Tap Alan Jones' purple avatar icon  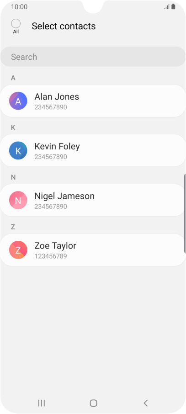[x=18, y=101]
